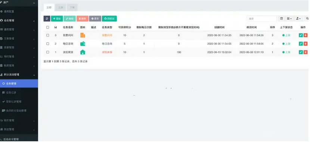Image resolution: width=310 pixels, height=142 pixels.
Task: Click the red 浏览房源 task type link
Action: tap(107, 52)
